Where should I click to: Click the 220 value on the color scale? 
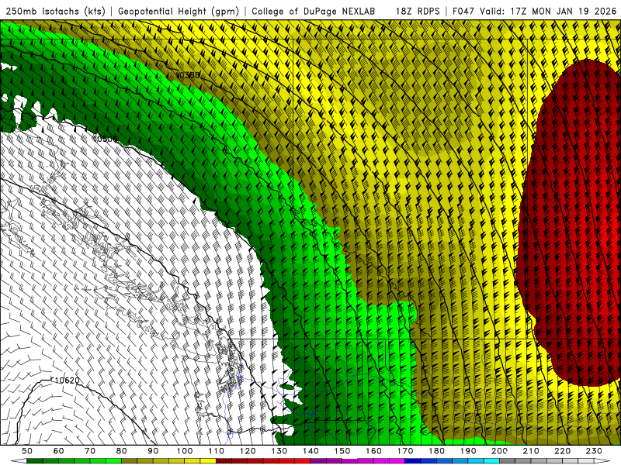click(x=563, y=451)
